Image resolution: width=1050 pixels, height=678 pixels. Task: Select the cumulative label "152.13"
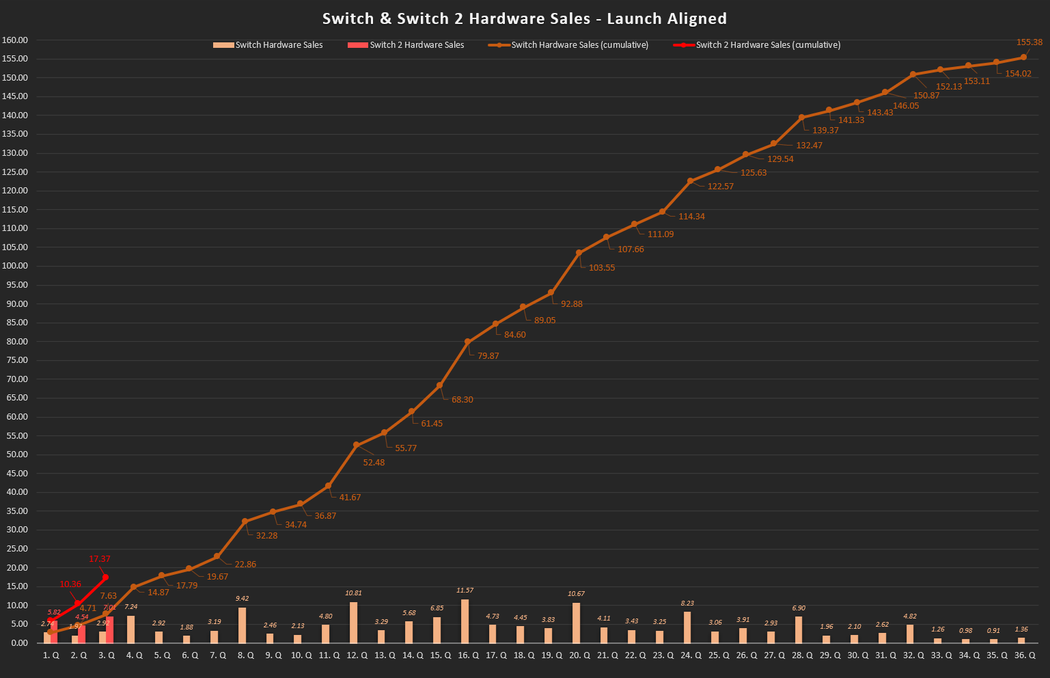(x=949, y=87)
